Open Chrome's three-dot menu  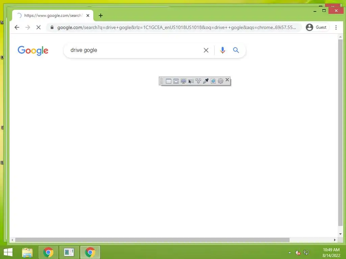tap(336, 27)
